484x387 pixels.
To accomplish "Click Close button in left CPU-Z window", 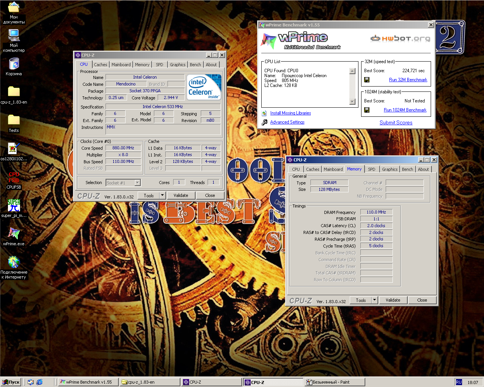I will (210, 195).
